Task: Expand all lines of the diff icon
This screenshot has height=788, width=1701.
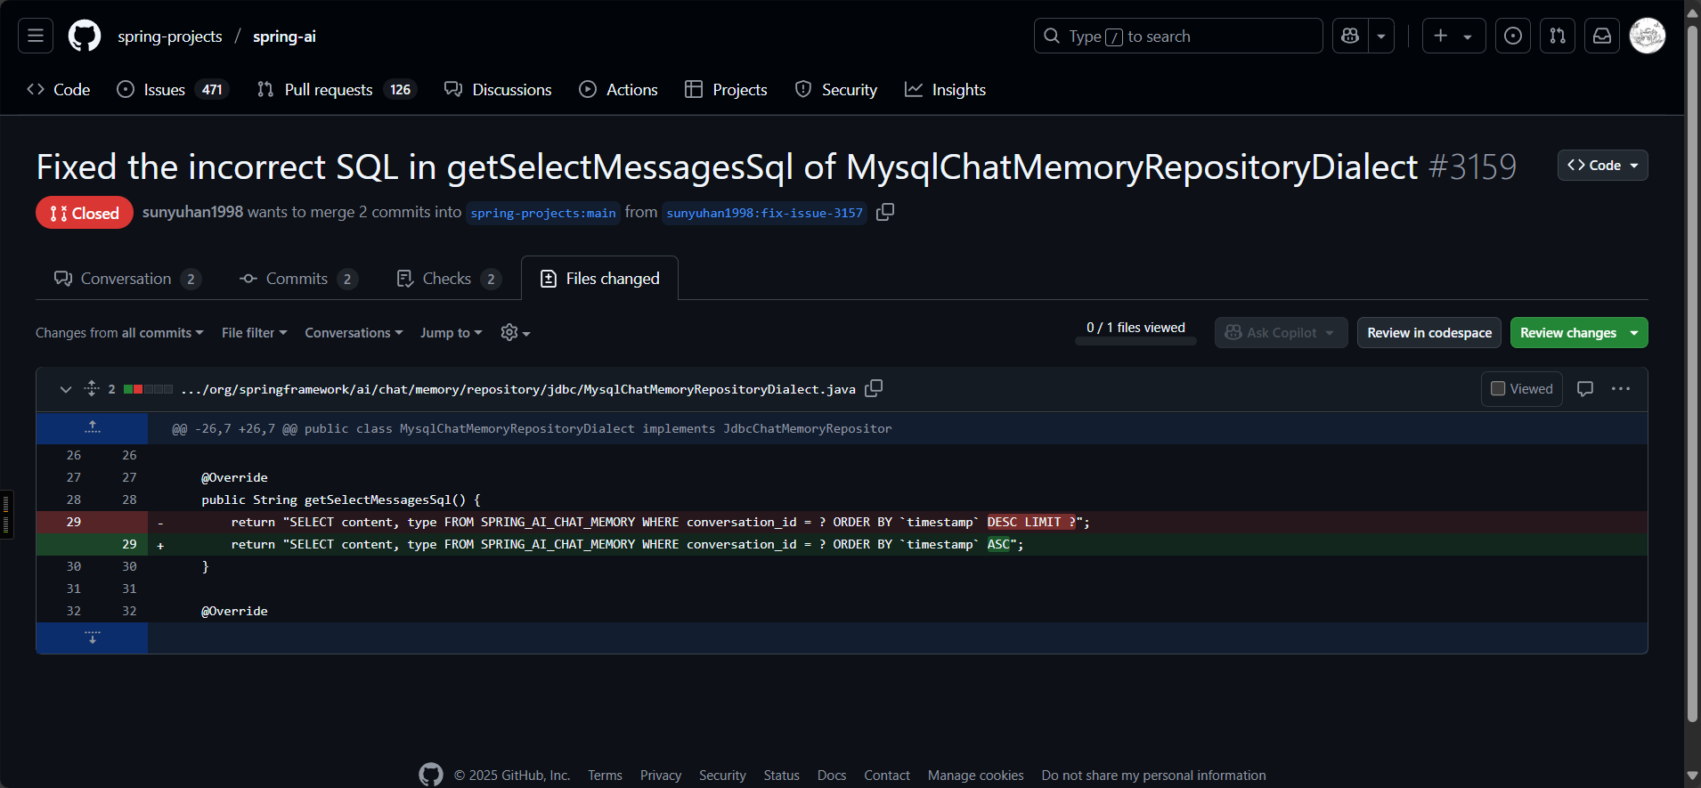Action: tap(91, 388)
